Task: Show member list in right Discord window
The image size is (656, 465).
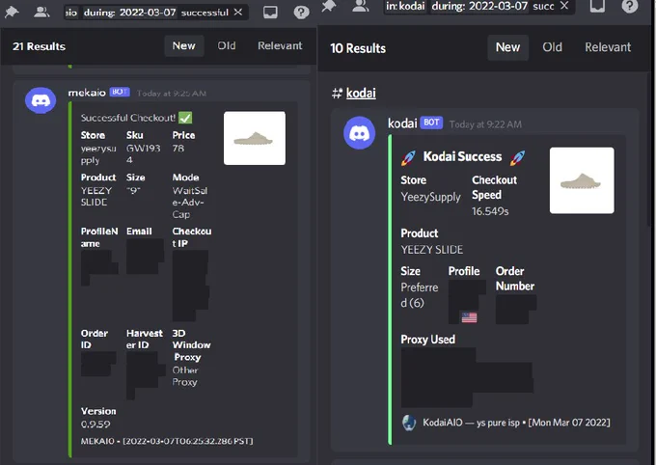Action: [x=360, y=6]
